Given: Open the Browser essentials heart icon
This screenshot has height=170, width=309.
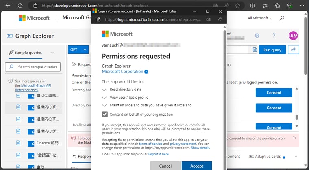Looking at the screenshot, I should coord(289,6).
